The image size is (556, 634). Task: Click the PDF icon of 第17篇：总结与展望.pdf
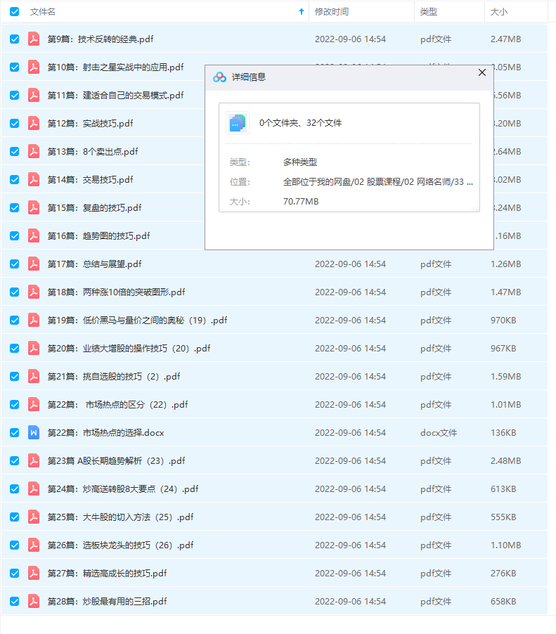click(x=34, y=264)
